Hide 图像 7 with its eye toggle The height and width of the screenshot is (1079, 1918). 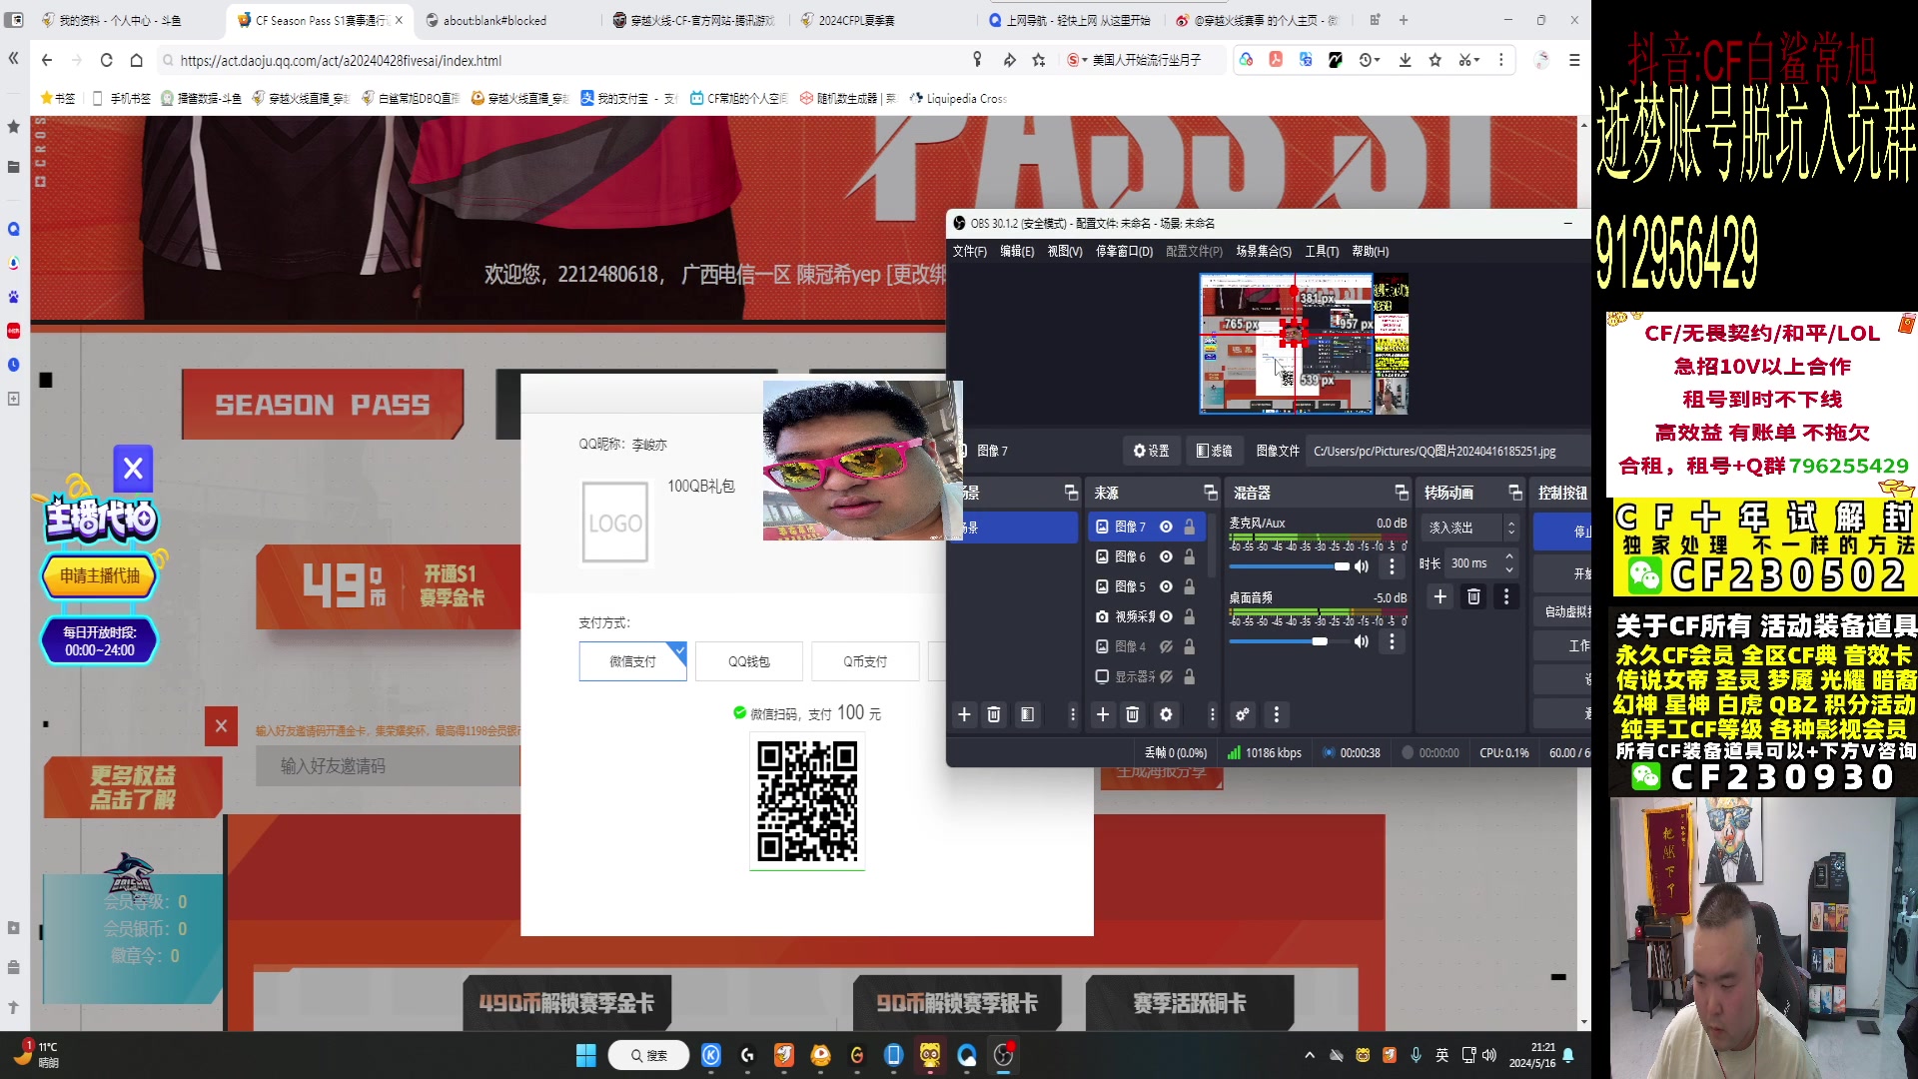(1166, 527)
